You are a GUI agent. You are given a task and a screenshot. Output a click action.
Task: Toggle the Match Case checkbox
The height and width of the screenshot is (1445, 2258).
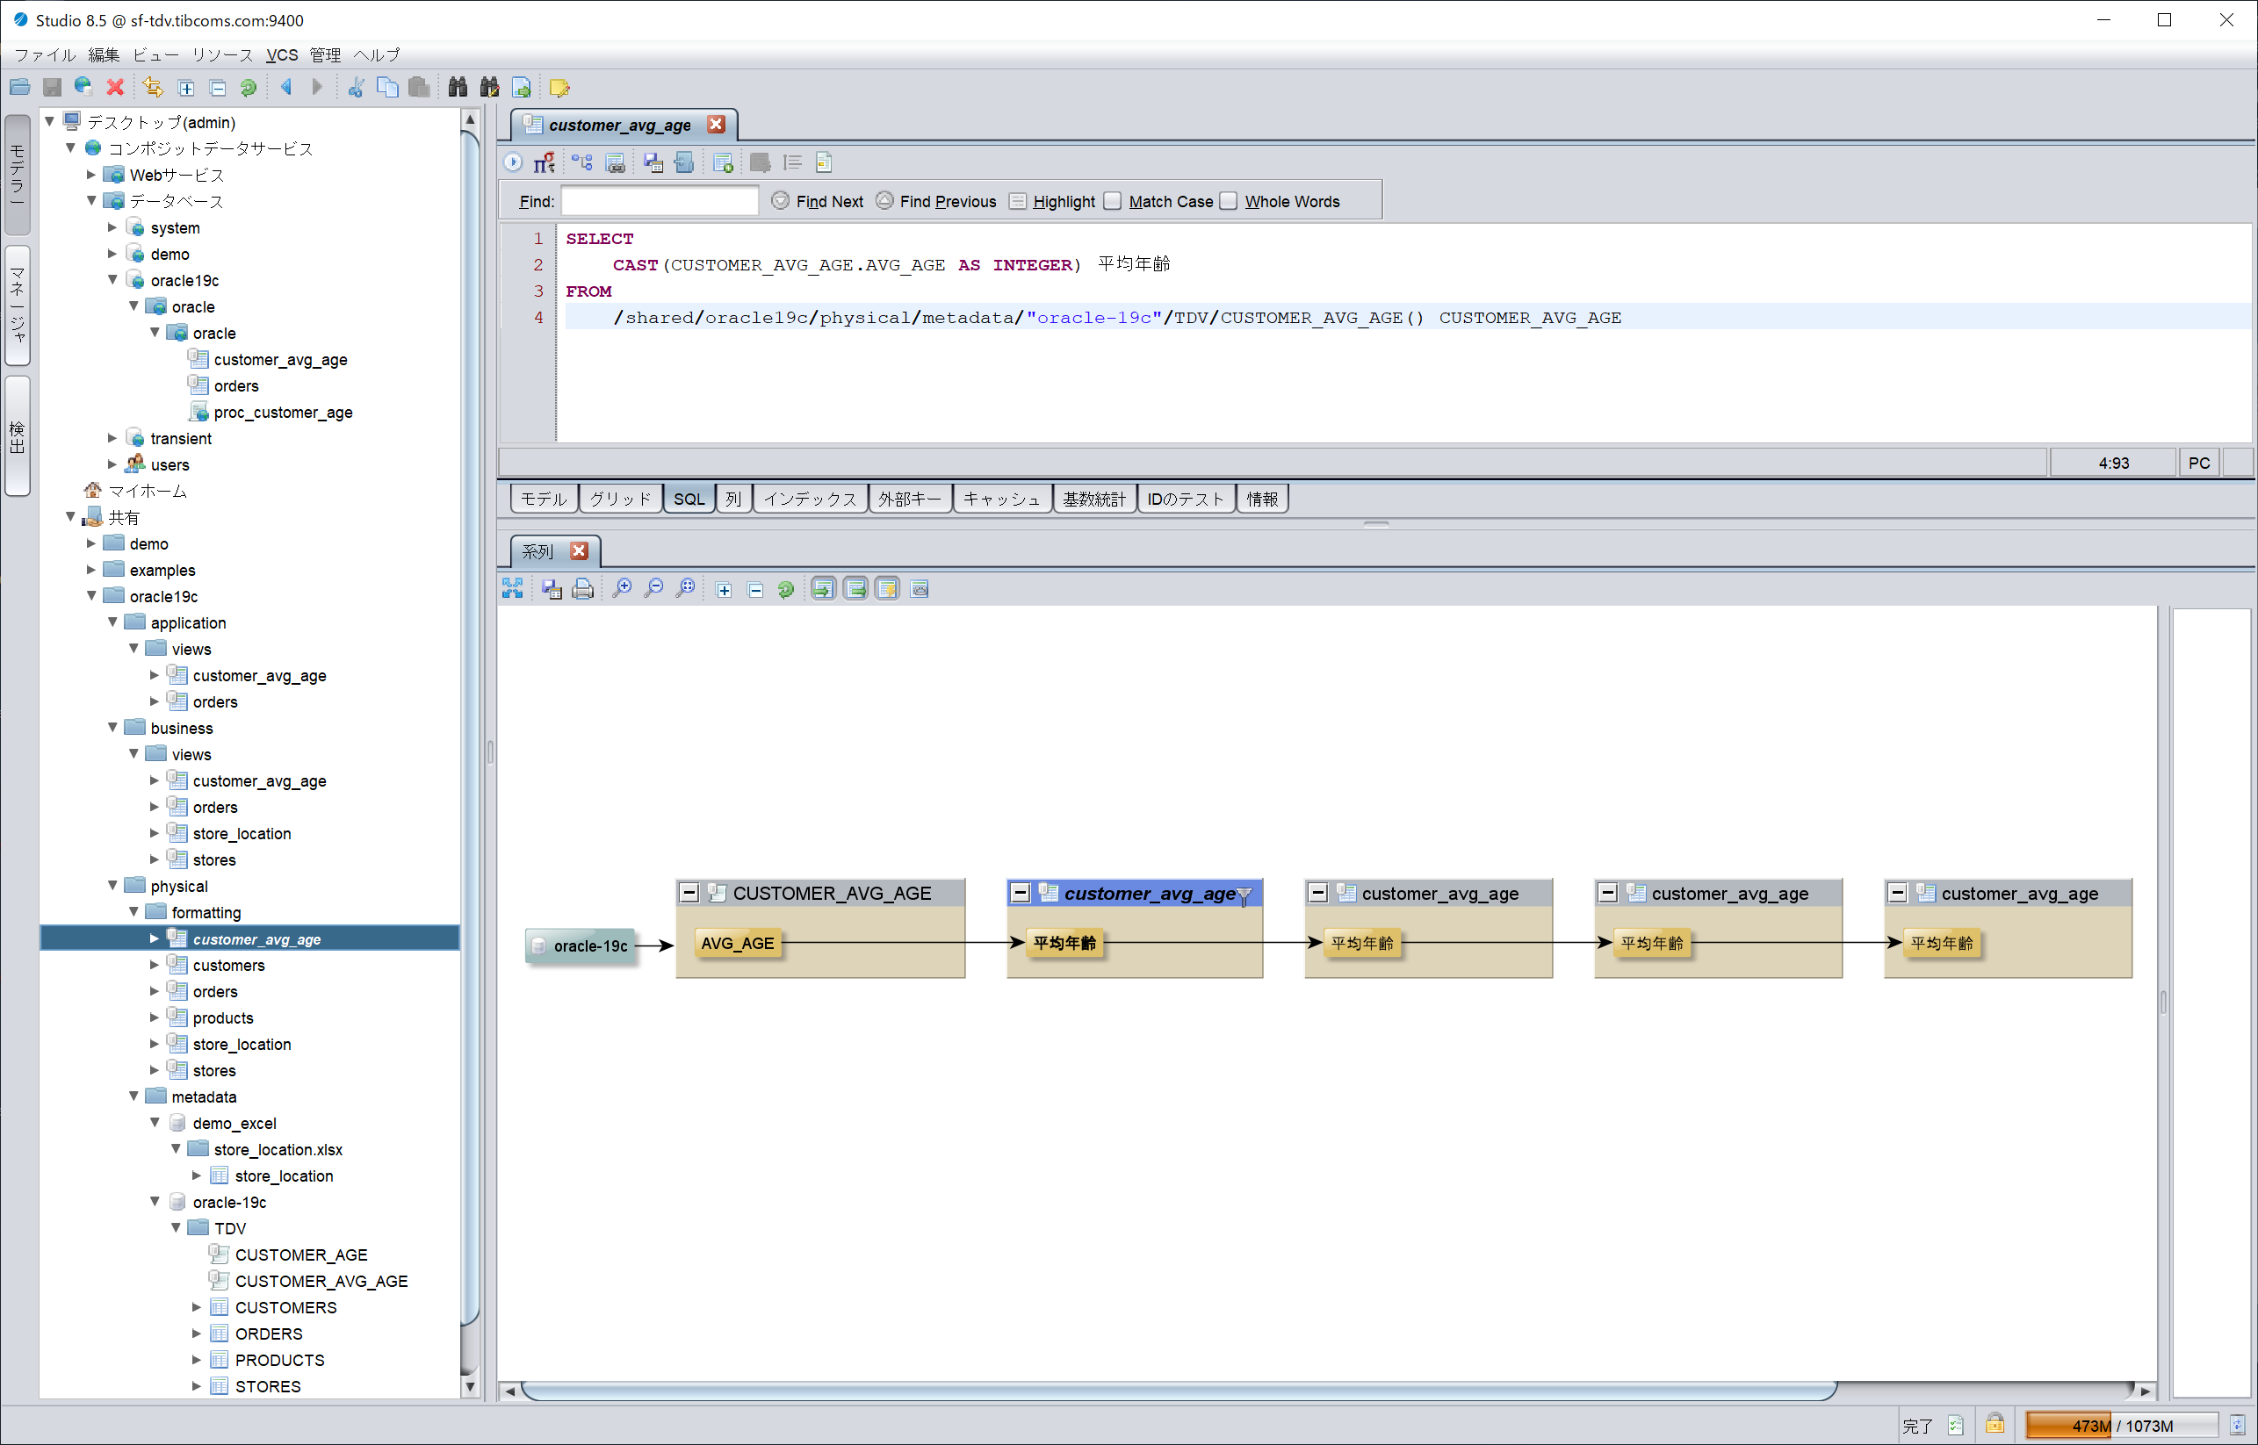coord(1113,201)
